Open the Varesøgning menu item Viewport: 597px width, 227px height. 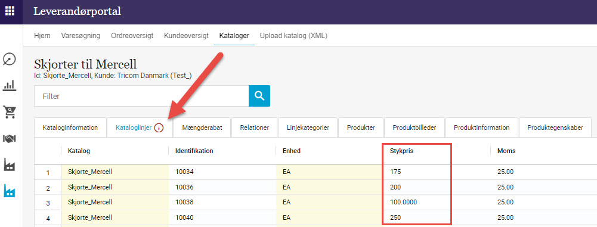click(x=81, y=36)
